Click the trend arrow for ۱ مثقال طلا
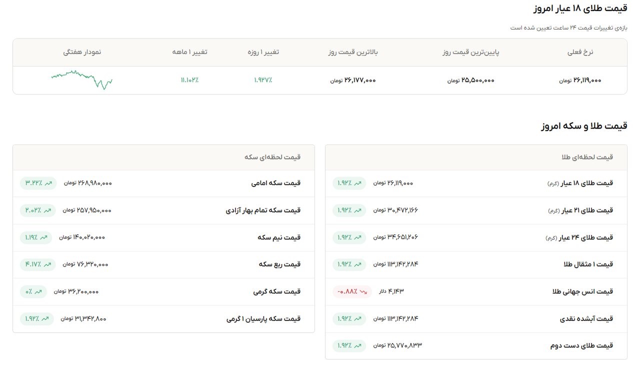This screenshot has width=640, height=367. [358, 264]
